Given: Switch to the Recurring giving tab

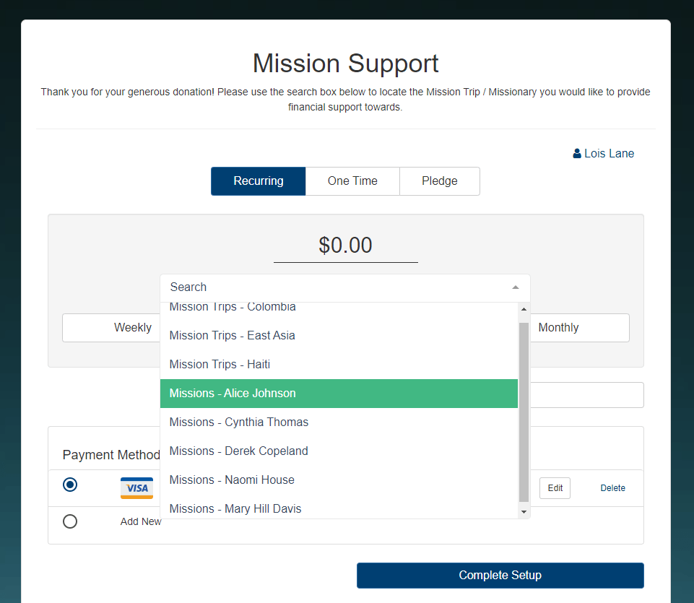Looking at the screenshot, I should coord(259,181).
